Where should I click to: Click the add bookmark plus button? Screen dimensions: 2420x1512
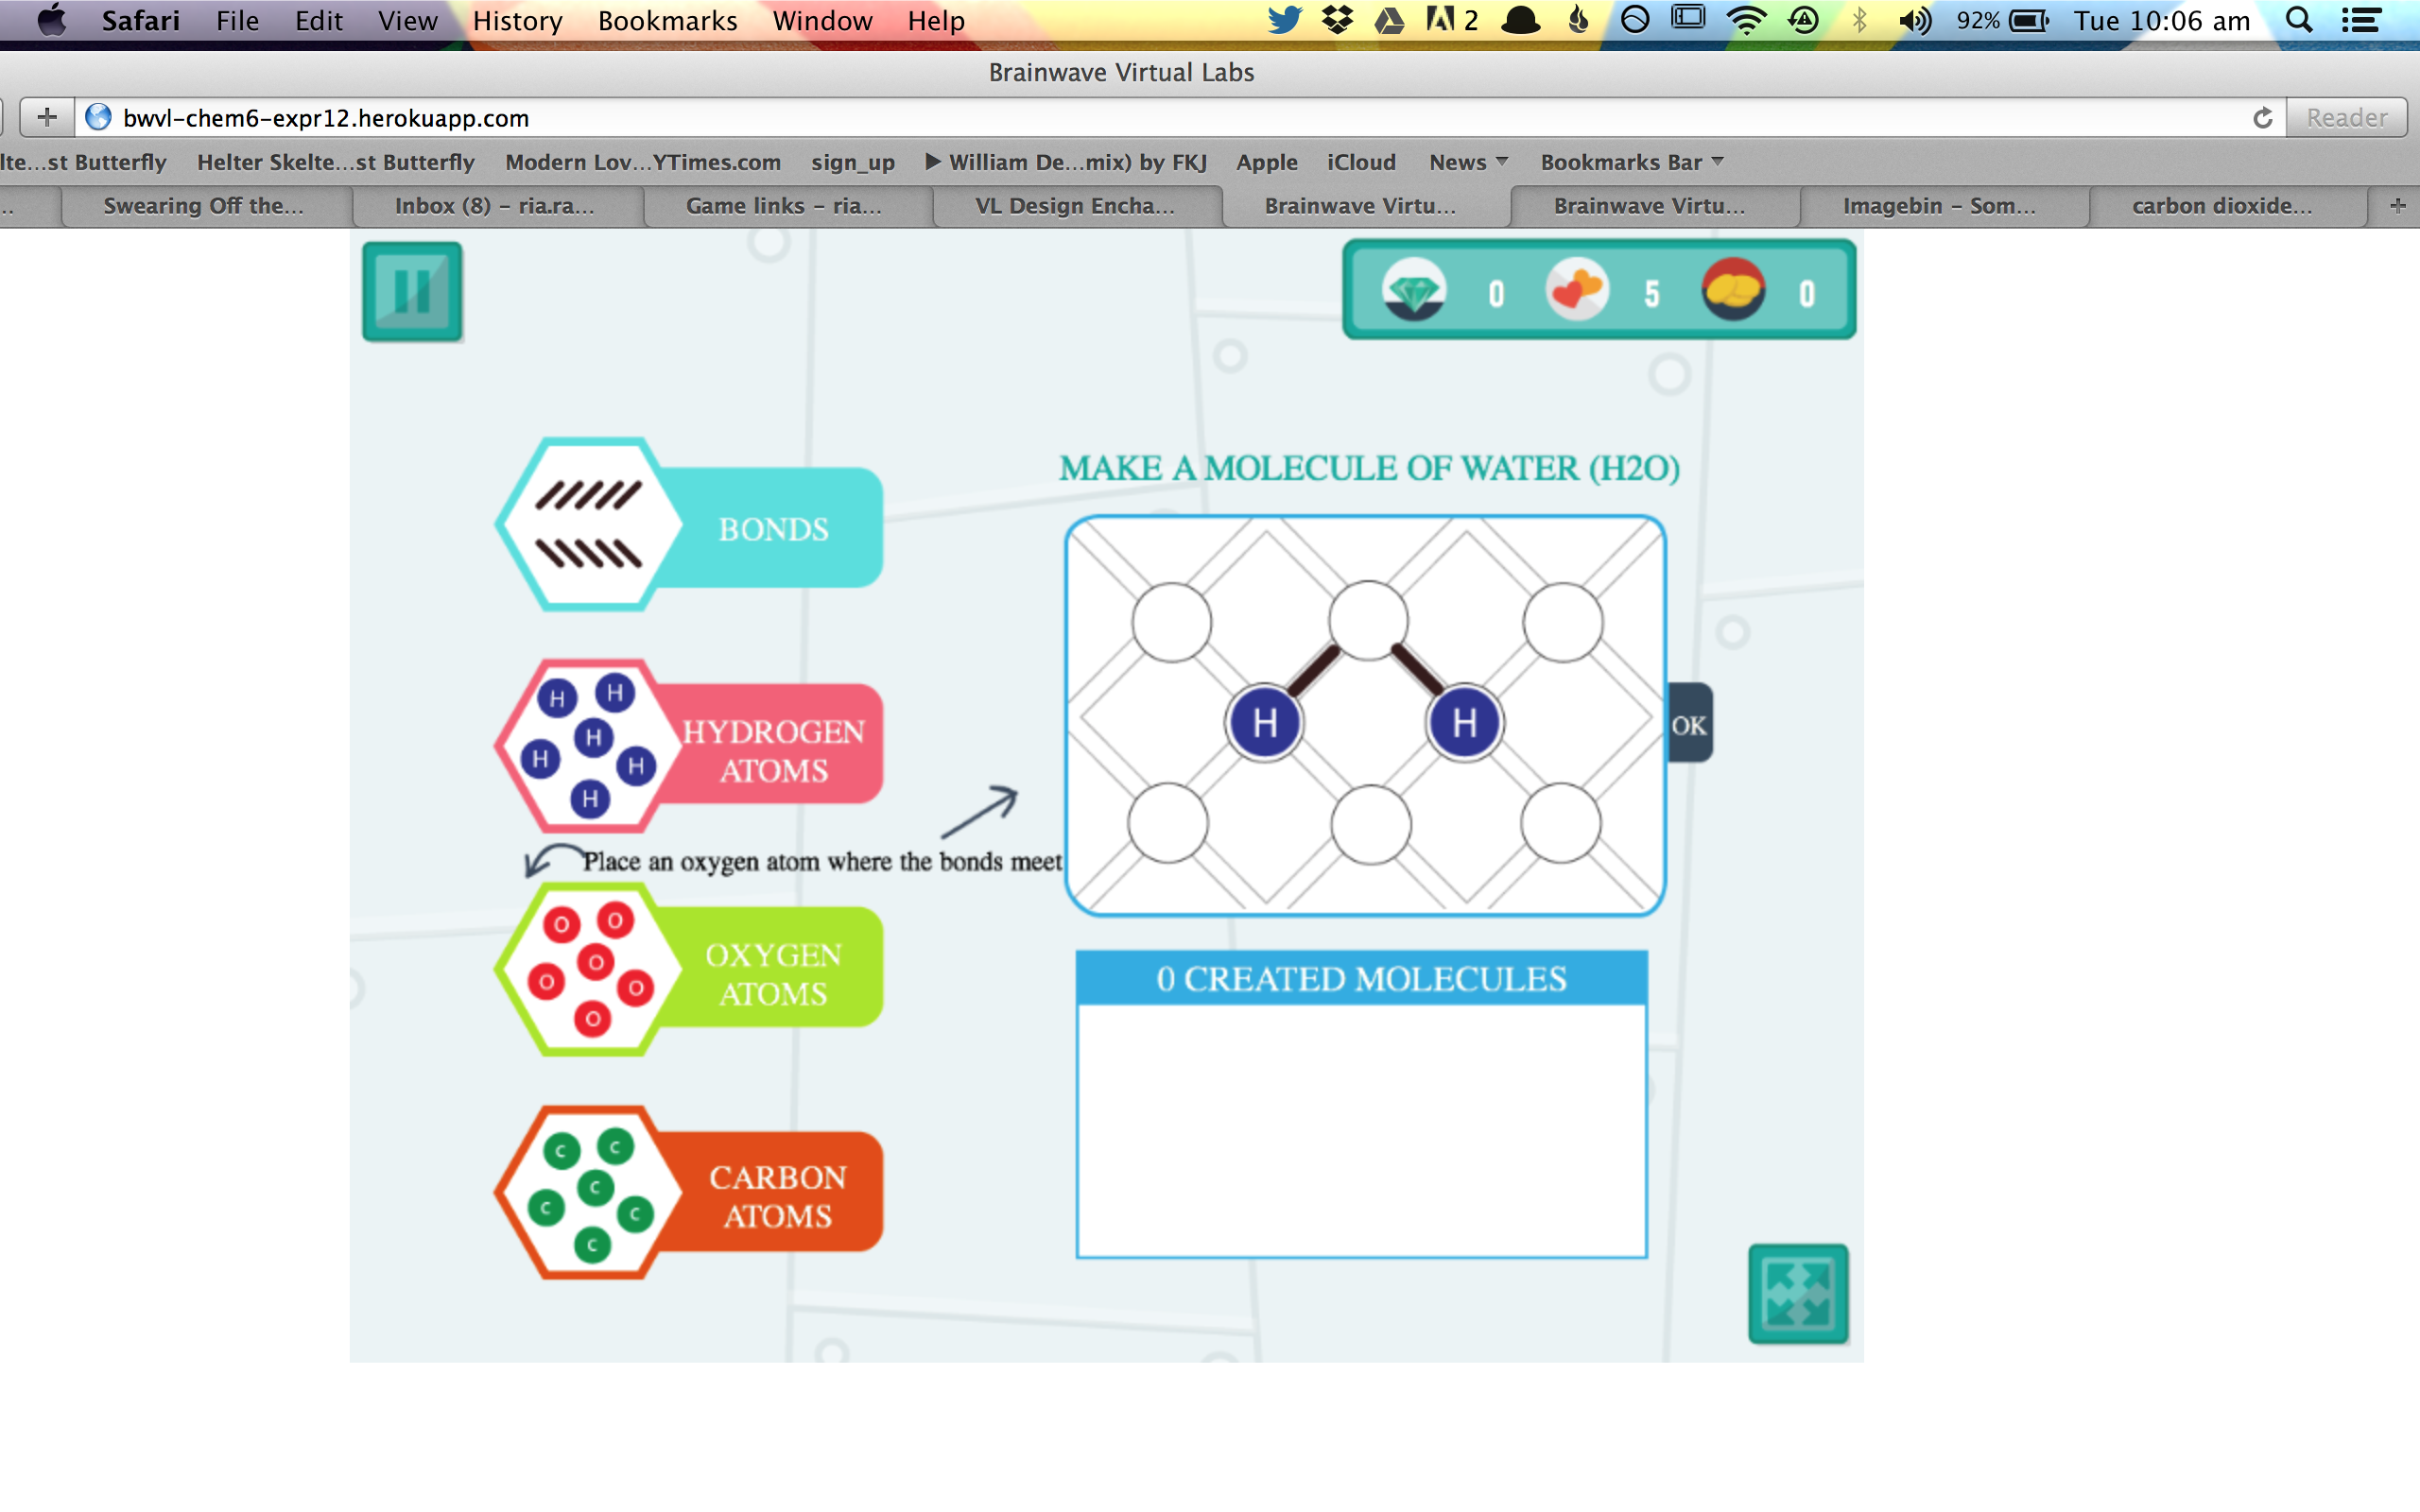point(47,117)
